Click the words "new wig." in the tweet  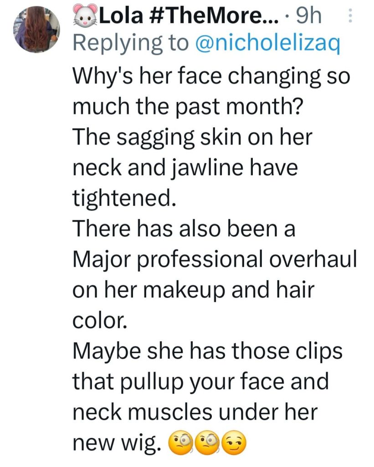tap(118, 442)
